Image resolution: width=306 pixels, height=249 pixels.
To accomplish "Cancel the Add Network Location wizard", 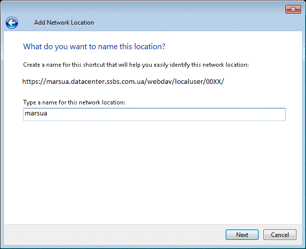I will pyautogui.click(x=280, y=234).
